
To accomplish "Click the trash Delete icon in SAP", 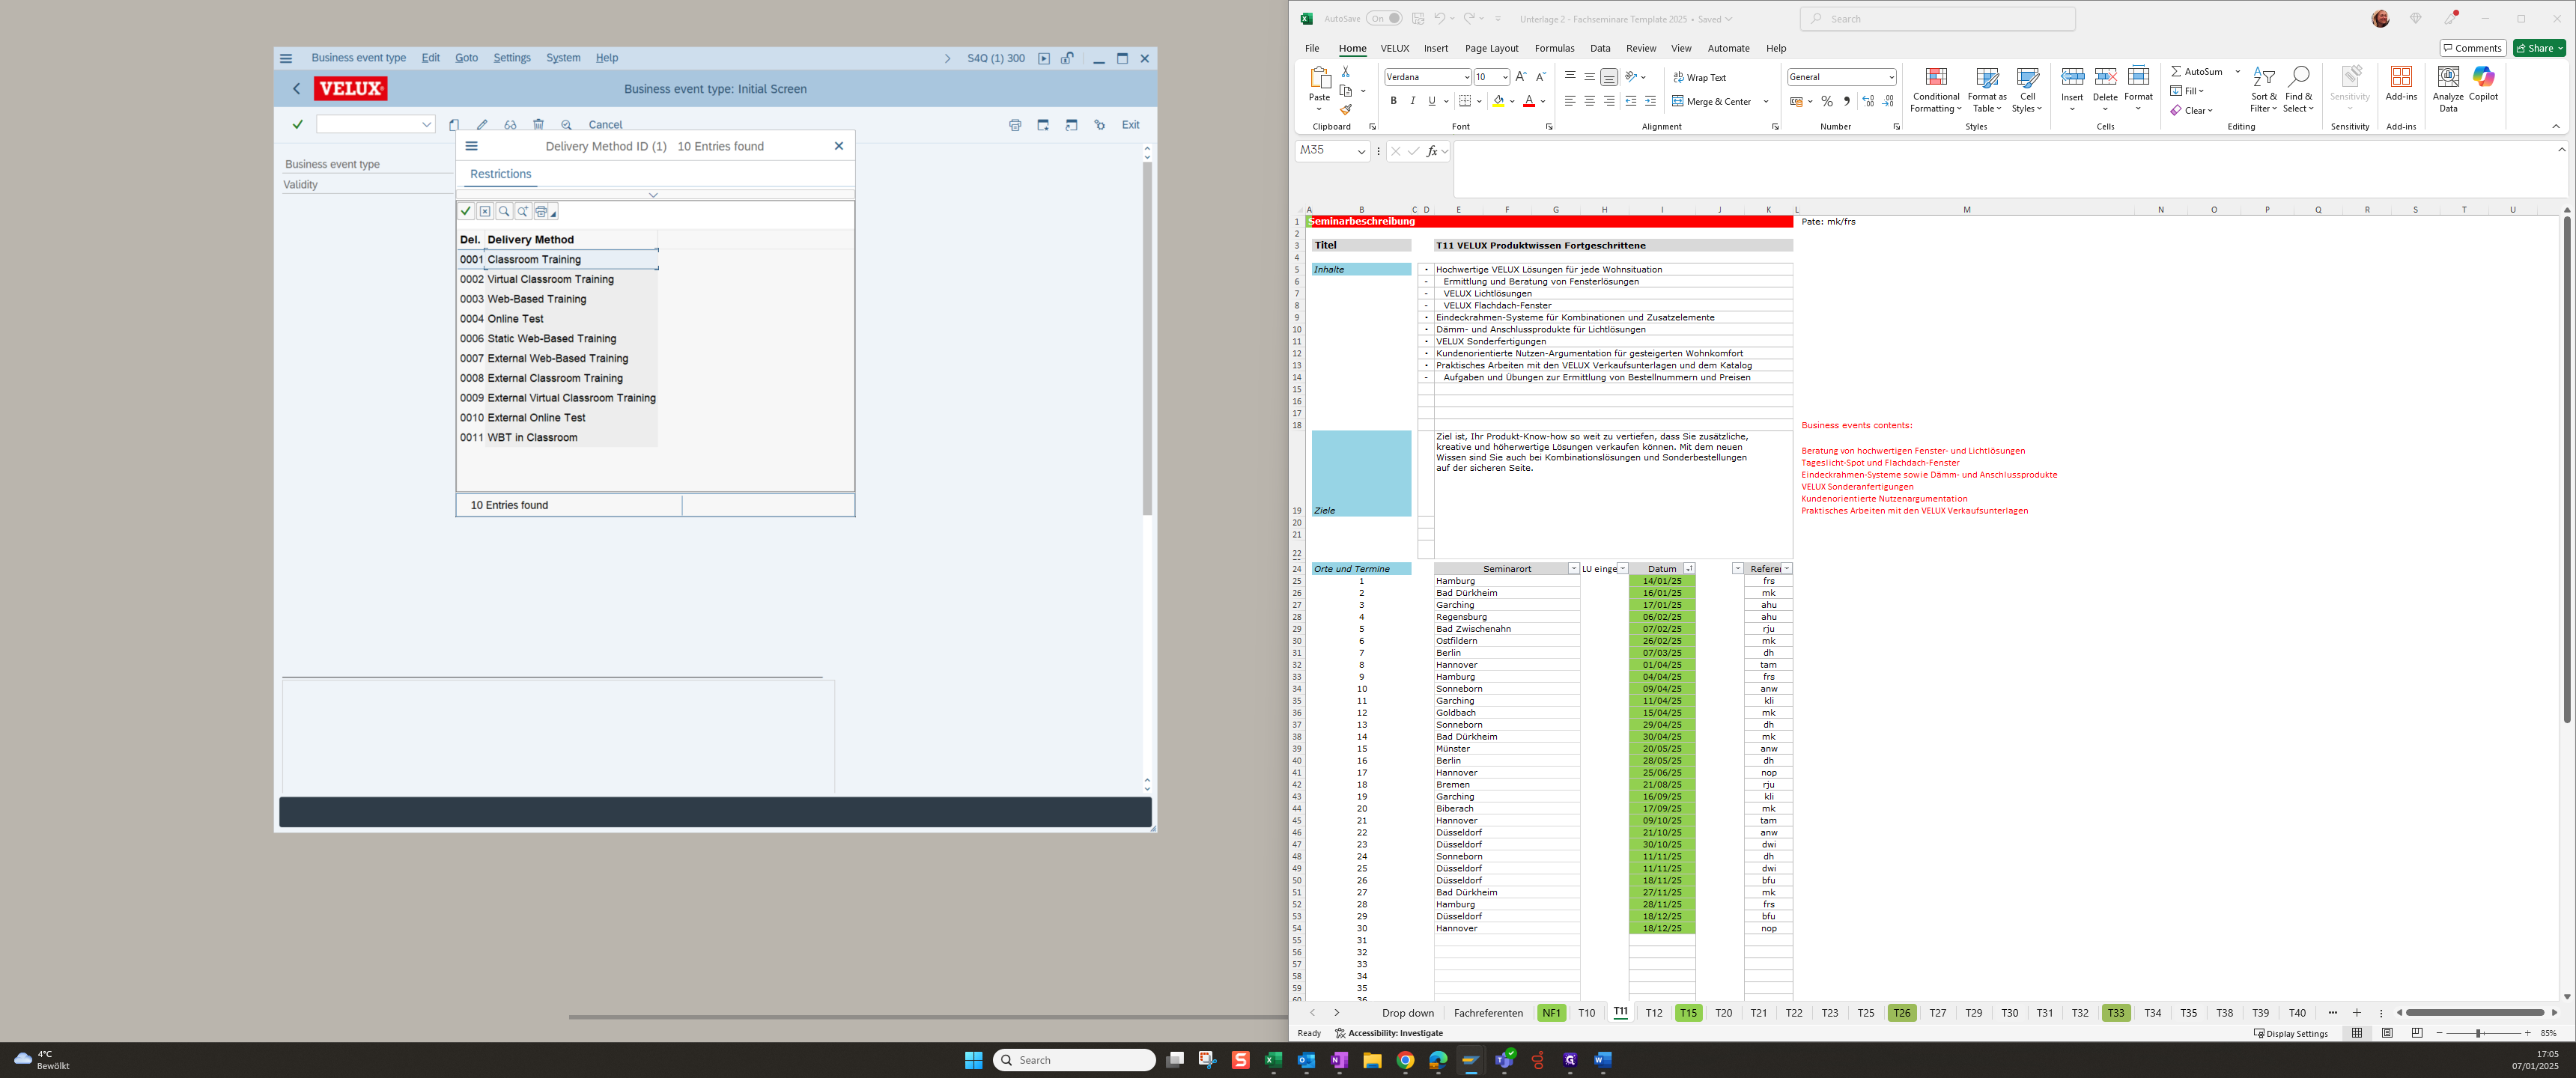I will click(x=538, y=125).
